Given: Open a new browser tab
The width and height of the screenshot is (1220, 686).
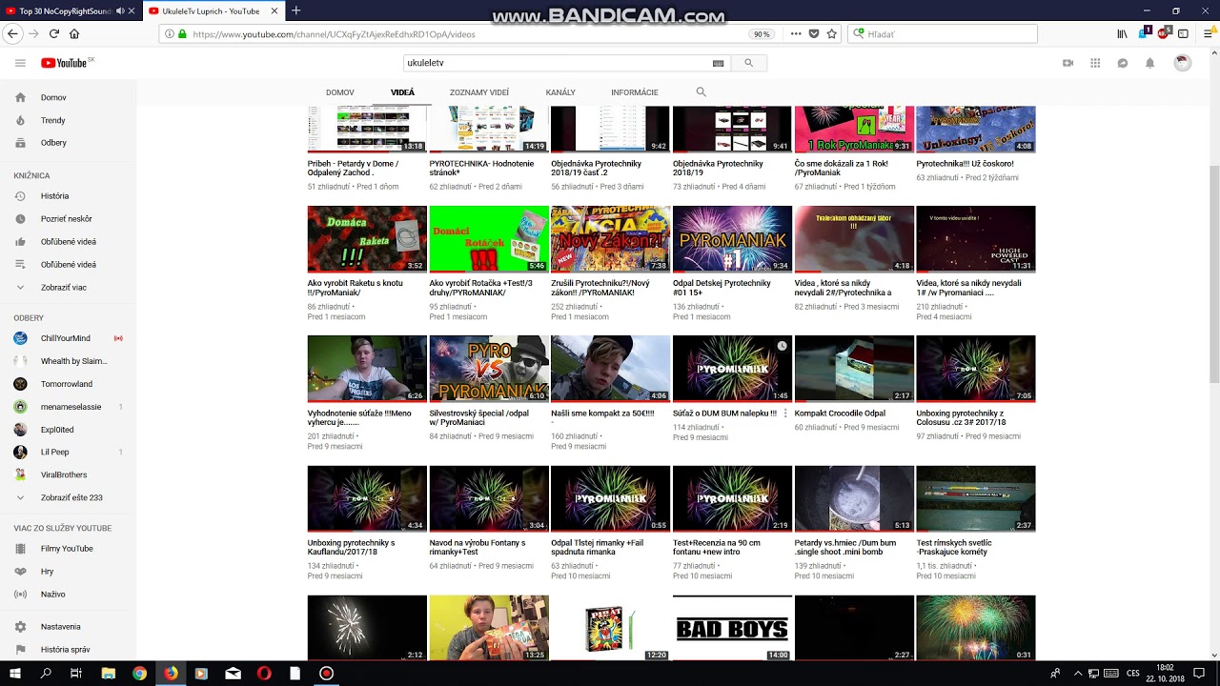Looking at the screenshot, I should [296, 10].
